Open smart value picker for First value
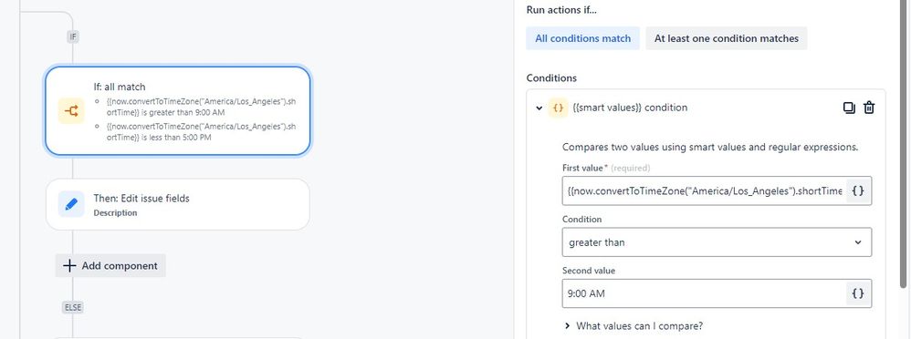This screenshot has width=911, height=339. click(x=858, y=191)
